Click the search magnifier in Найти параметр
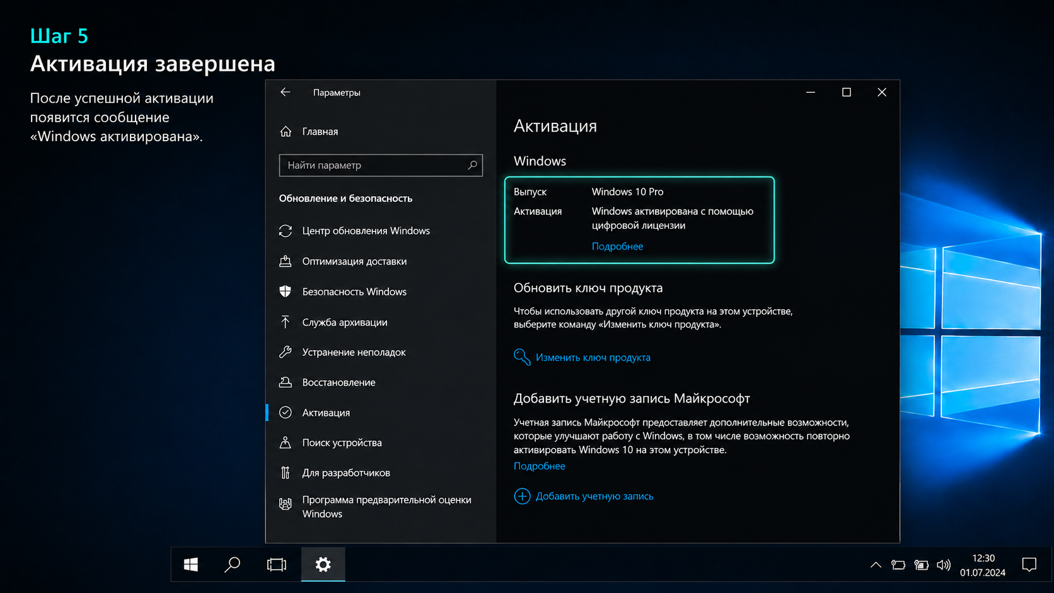1054x593 pixels. [x=472, y=165]
